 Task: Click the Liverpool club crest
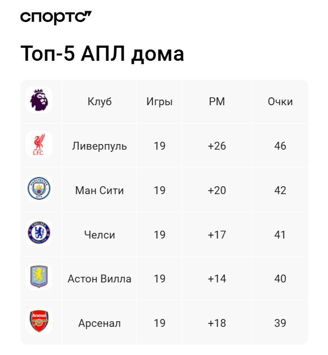(x=39, y=144)
